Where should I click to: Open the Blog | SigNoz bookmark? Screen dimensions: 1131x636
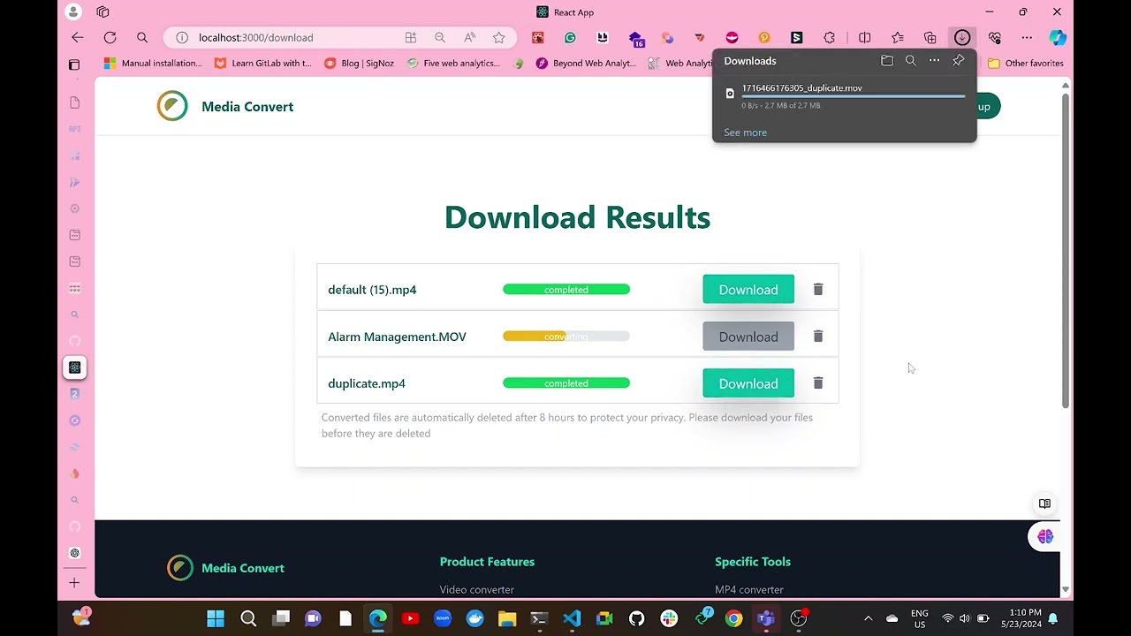[360, 64]
